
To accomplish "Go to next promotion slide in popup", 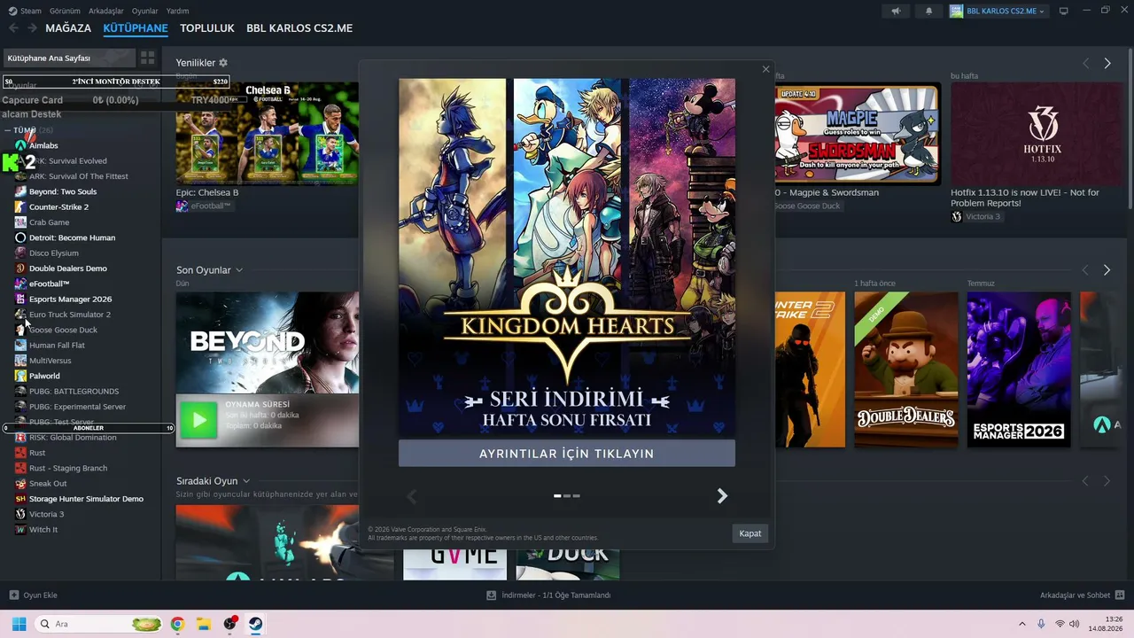I will point(722,496).
